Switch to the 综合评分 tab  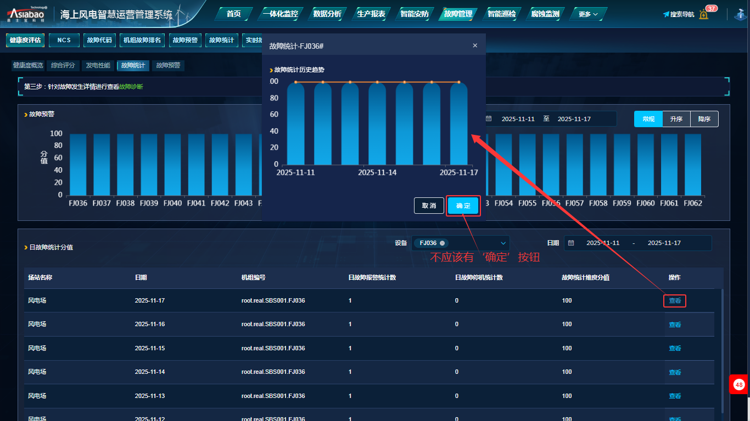pyautogui.click(x=63, y=65)
